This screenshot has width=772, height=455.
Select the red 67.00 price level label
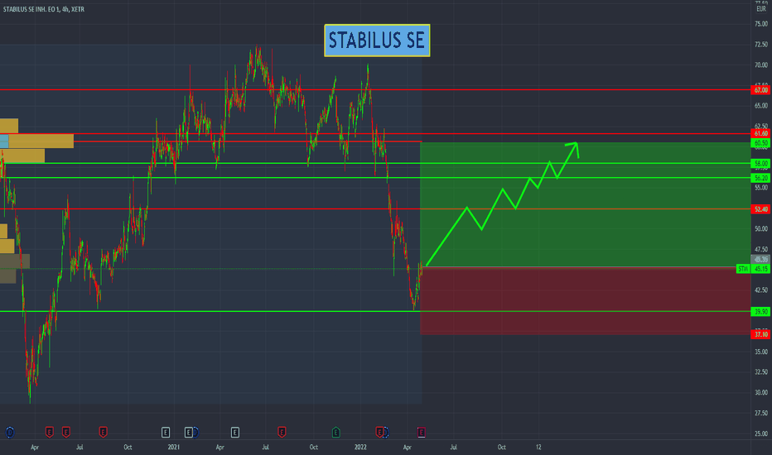point(760,90)
